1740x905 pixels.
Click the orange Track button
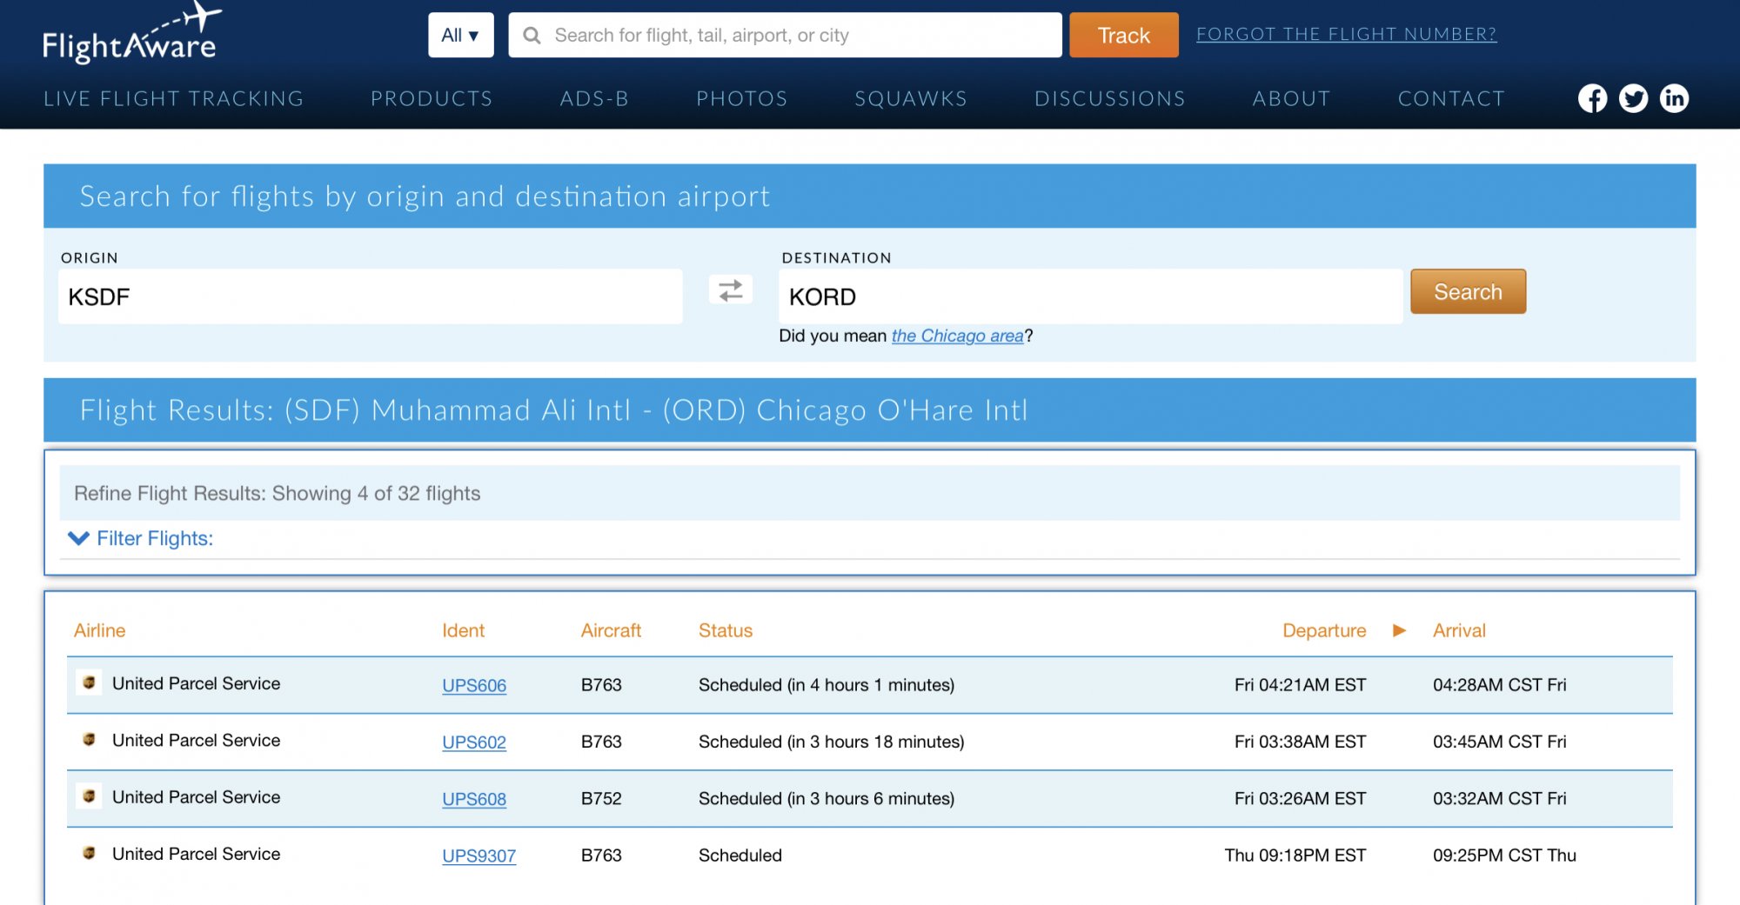(x=1123, y=35)
